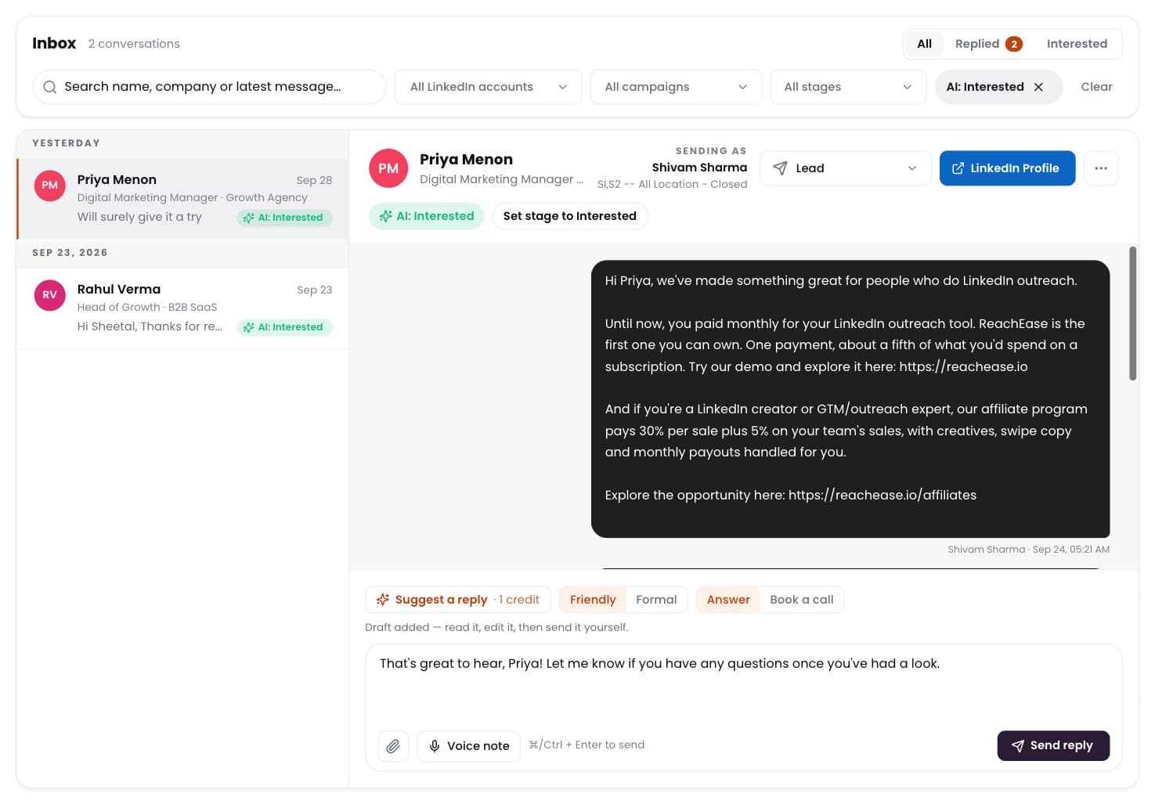Click Set stage to Interested
The height and width of the screenshot is (804, 1155).
tap(569, 216)
